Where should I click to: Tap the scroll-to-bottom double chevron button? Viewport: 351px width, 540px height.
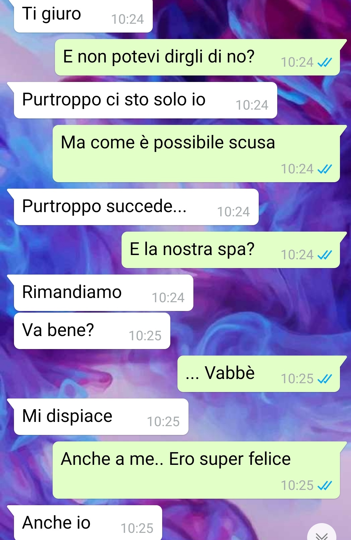pos(322,532)
